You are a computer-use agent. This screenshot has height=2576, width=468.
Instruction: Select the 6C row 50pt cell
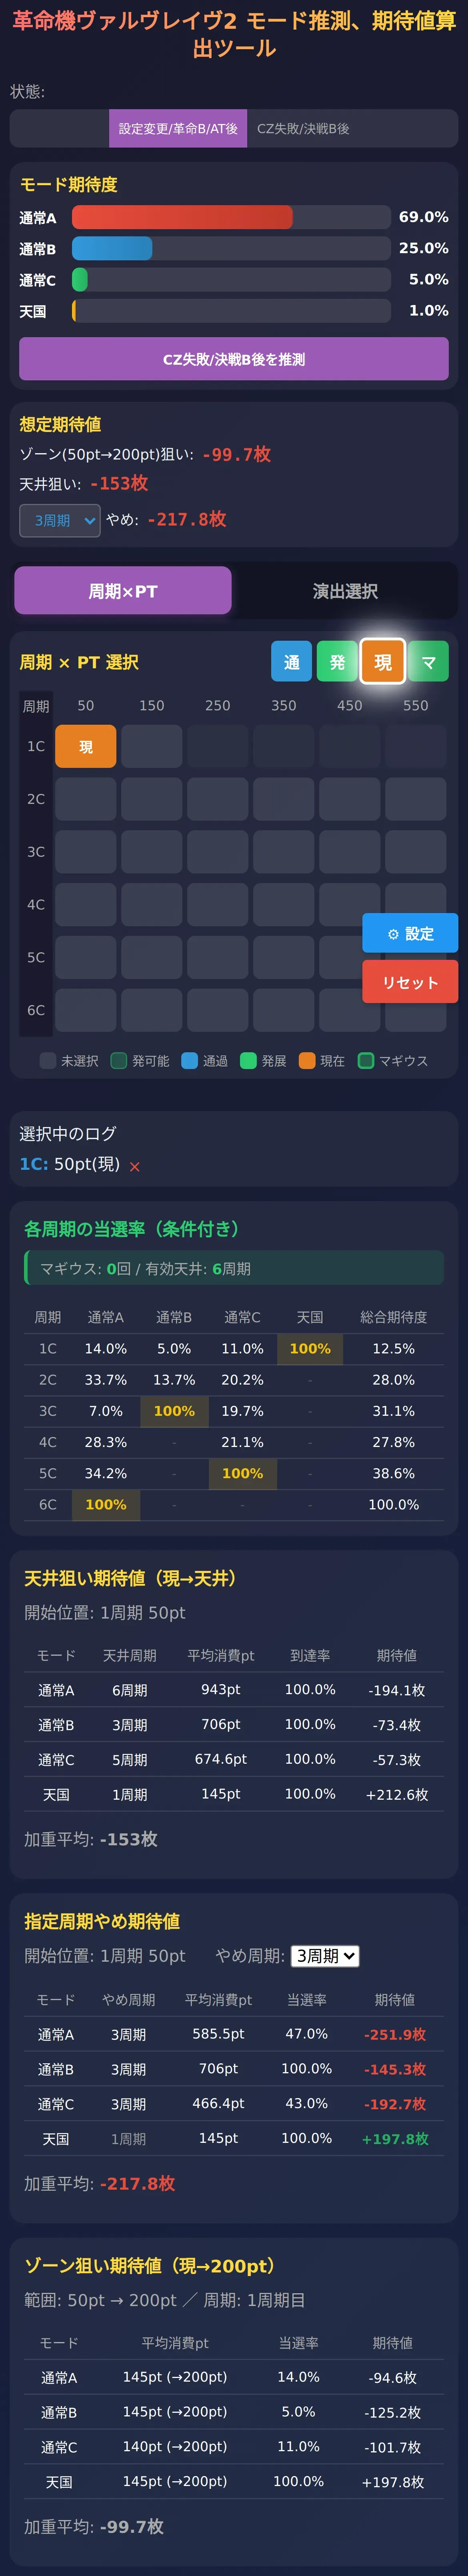pyautogui.click(x=86, y=1010)
